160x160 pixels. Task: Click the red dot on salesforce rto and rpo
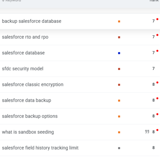[157, 35]
